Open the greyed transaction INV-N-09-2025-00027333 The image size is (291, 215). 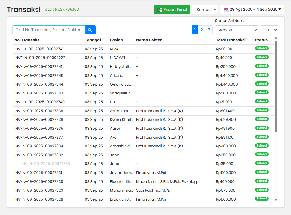[x=45, y=164]
